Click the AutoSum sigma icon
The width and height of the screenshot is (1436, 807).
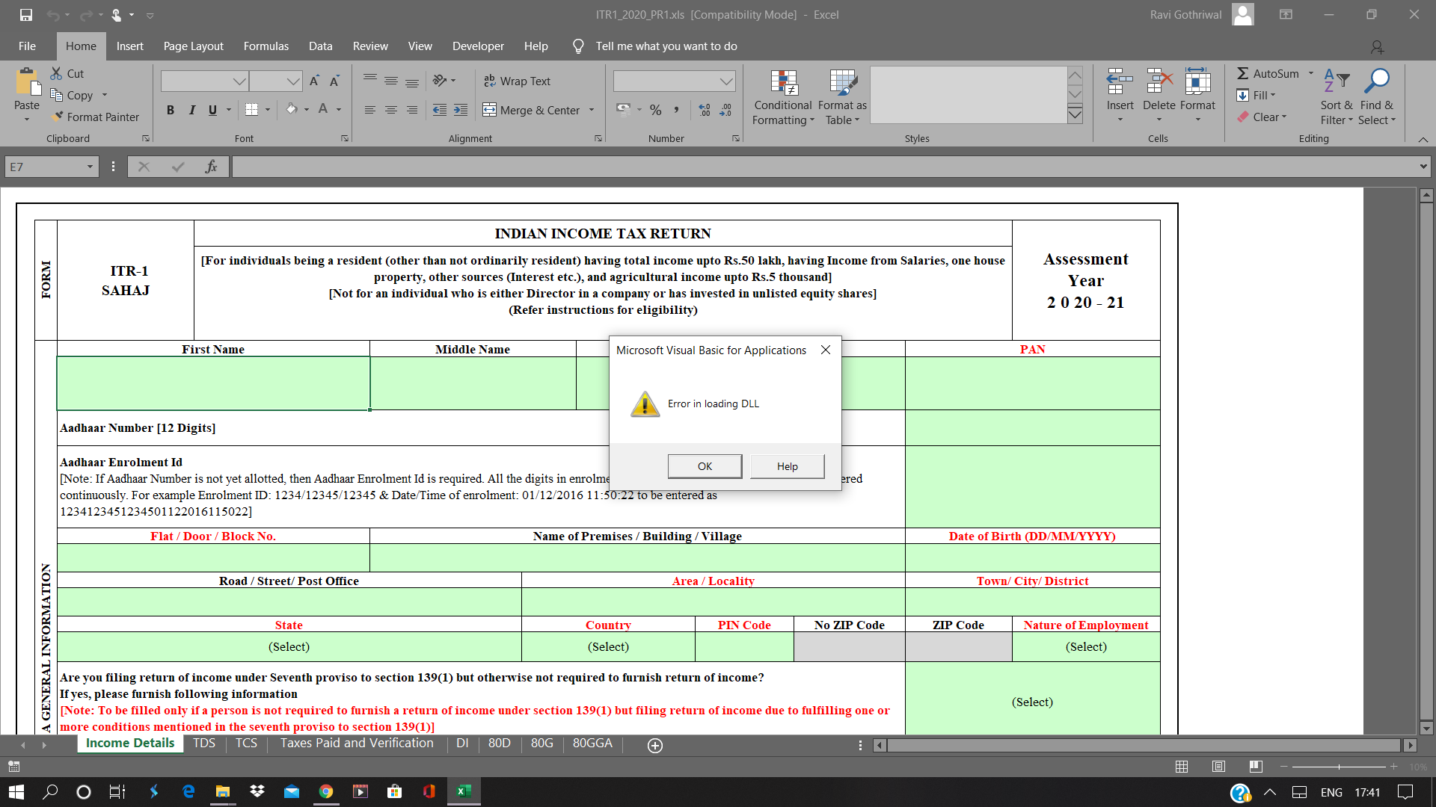tap(1243, 73)
